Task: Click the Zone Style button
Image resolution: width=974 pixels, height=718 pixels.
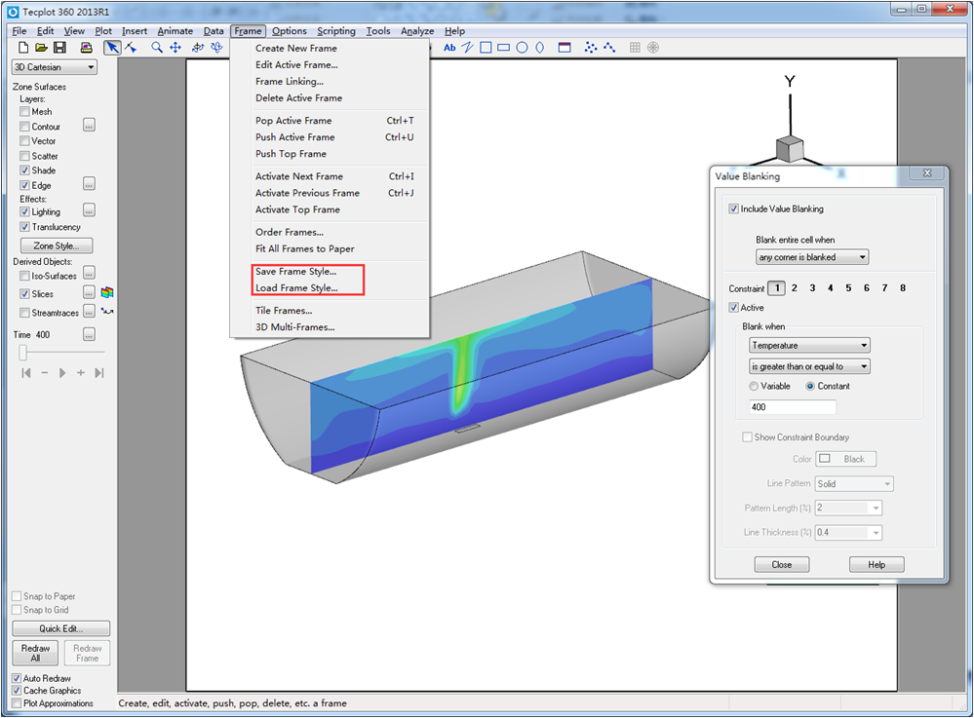Action: pos(57,246)
